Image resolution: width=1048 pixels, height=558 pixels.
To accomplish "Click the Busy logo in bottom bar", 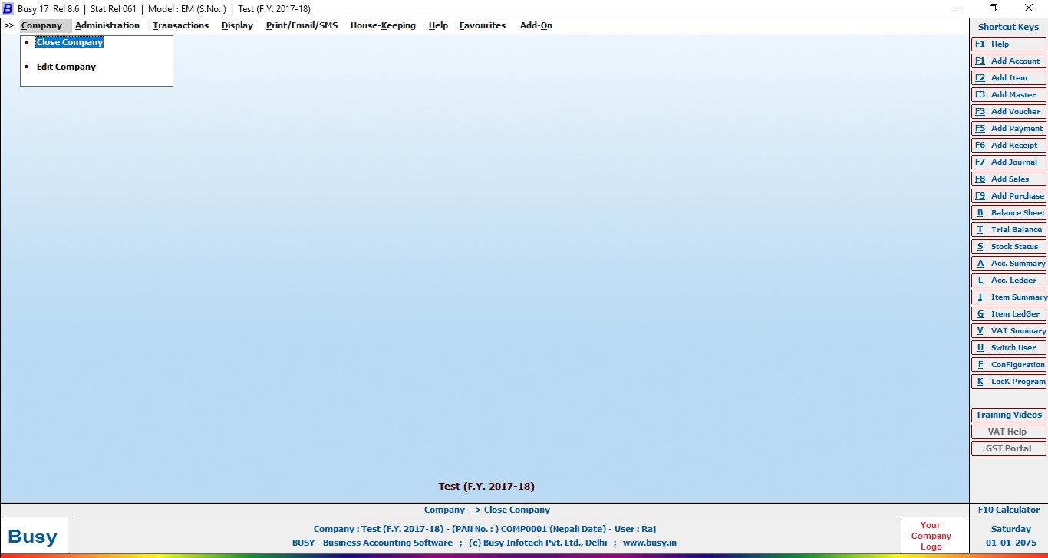I will (x=33, y=536).
